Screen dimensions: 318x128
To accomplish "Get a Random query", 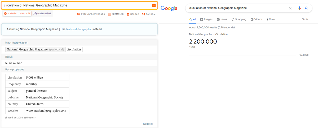I will click(x=149, y=14).
